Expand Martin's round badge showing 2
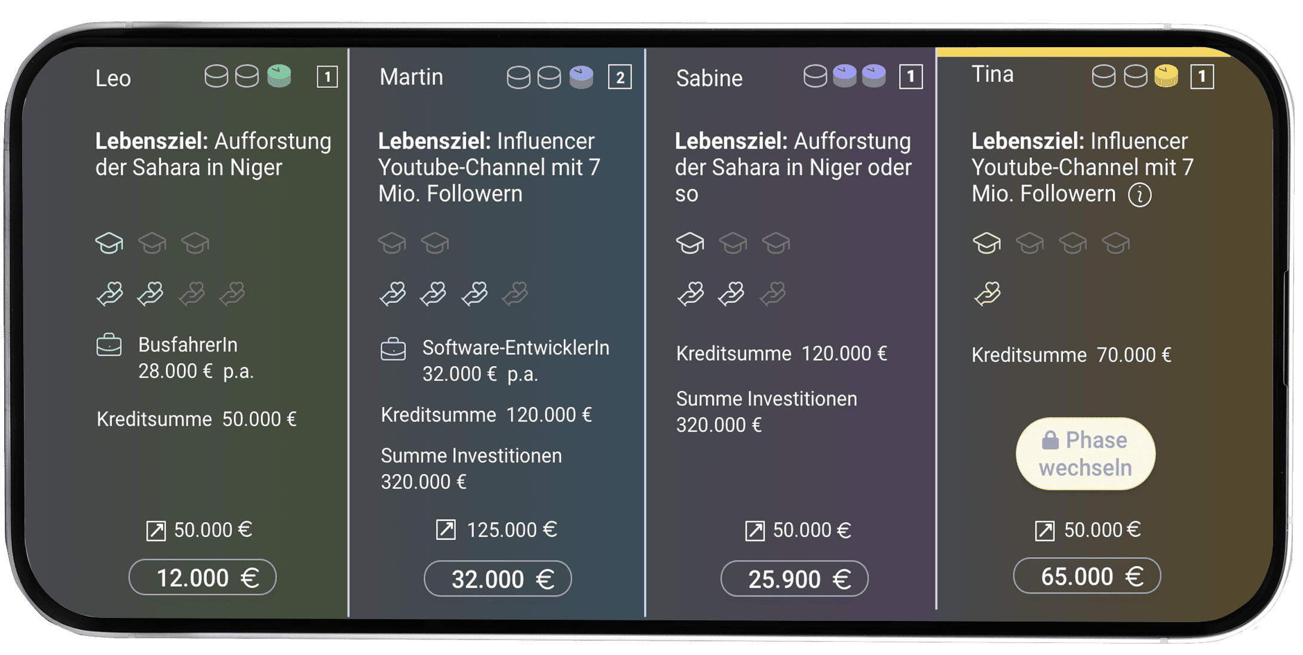Image resolution: width=1303 pixels, height=655 pixels. 620,76
